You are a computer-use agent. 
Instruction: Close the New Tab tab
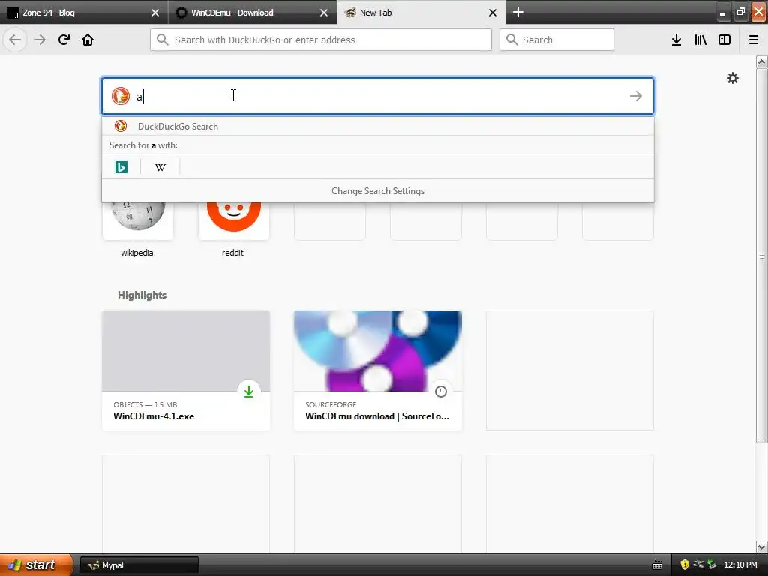[x=493, y=13]
